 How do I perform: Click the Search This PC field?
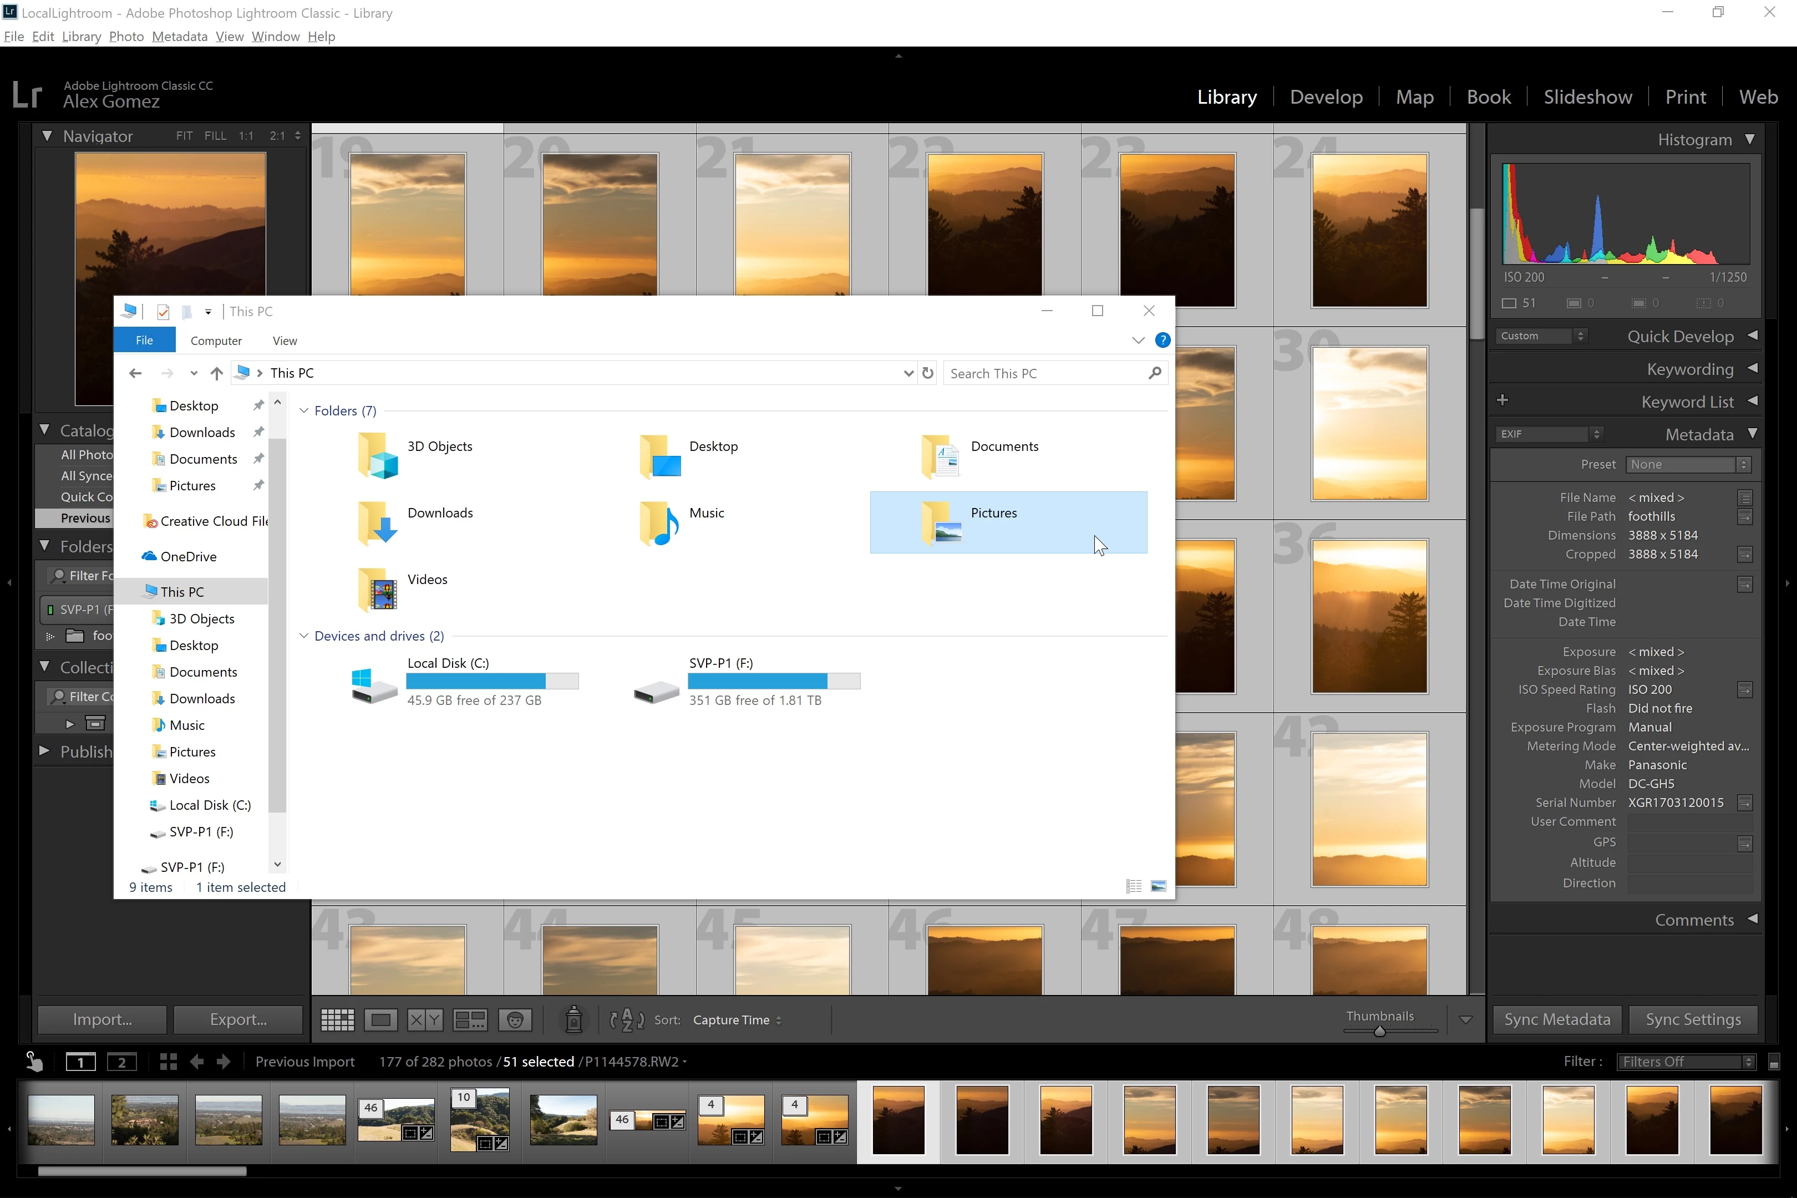[1043, 373]
